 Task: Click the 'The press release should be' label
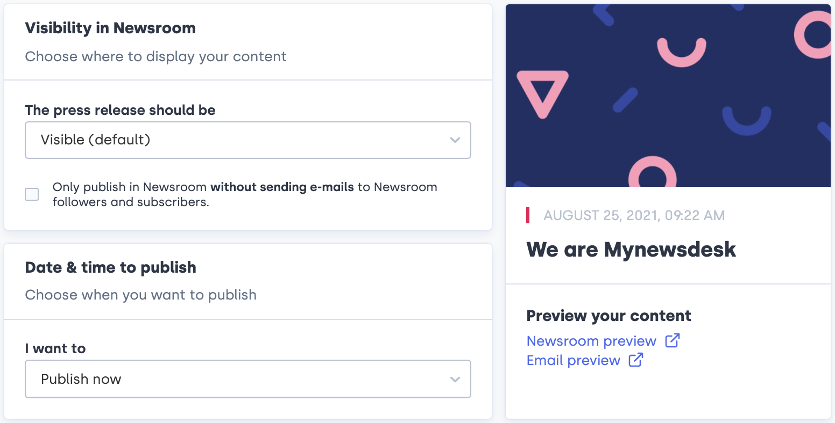(120, 110)
